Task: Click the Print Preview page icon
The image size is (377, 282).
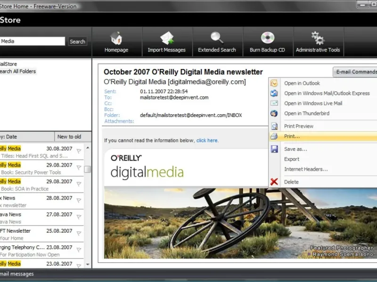Action: [x=274, y=126]
